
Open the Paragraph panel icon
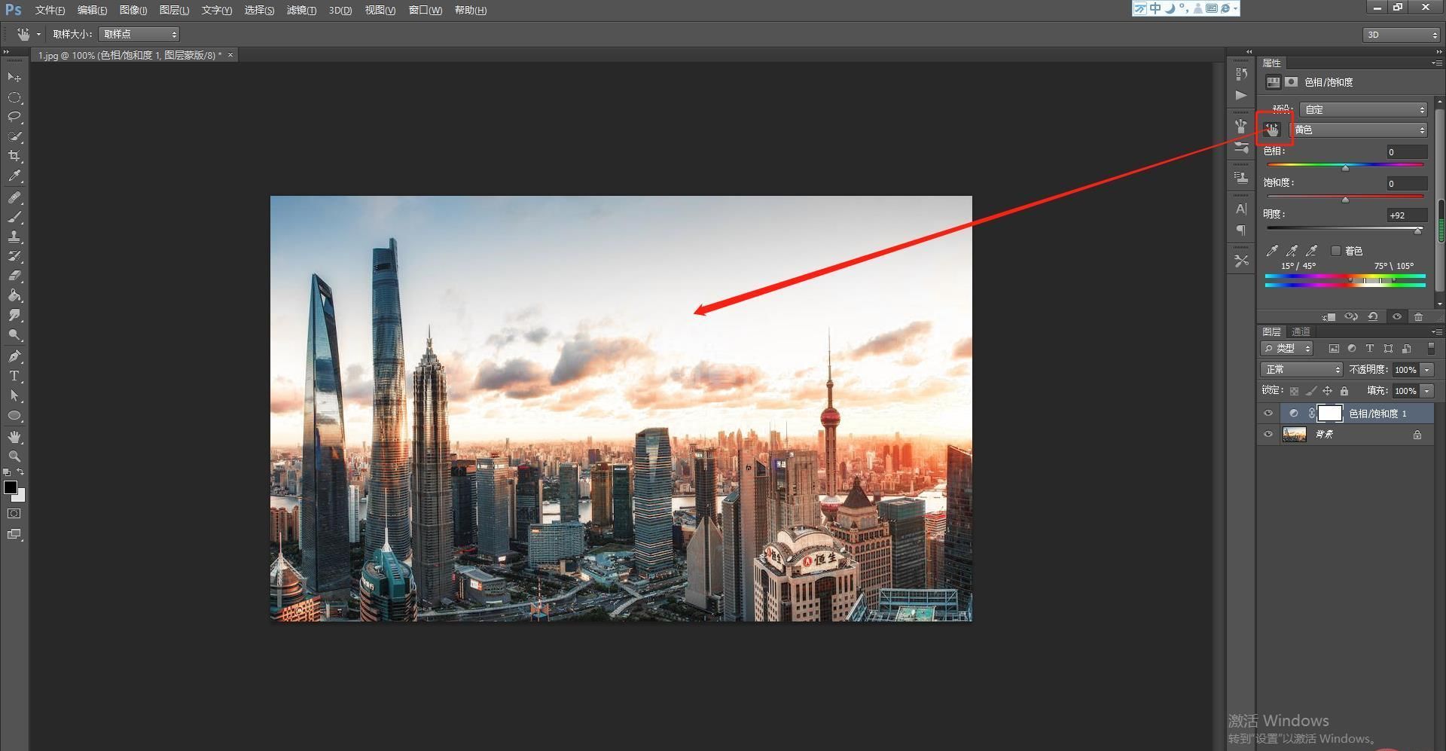click(x=1241, y=230)
